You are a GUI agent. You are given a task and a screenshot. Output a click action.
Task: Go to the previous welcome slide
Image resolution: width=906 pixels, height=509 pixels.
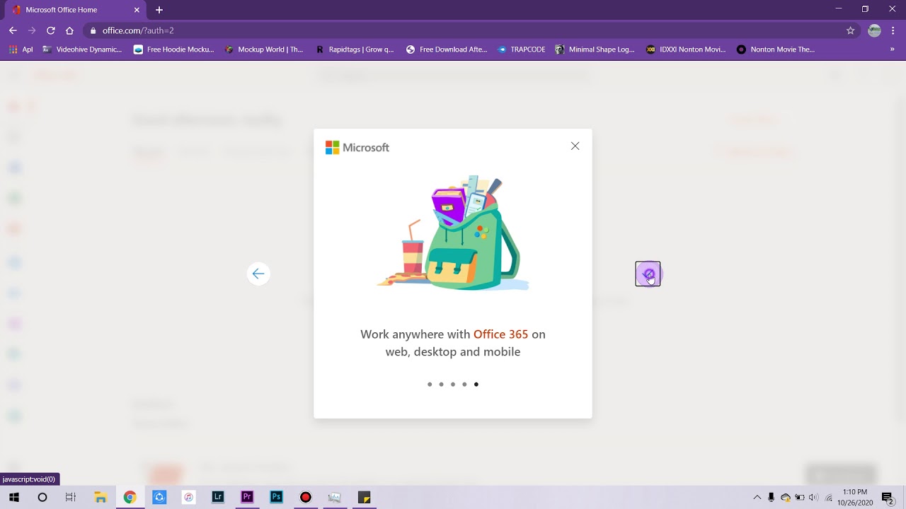coord(258,274)
